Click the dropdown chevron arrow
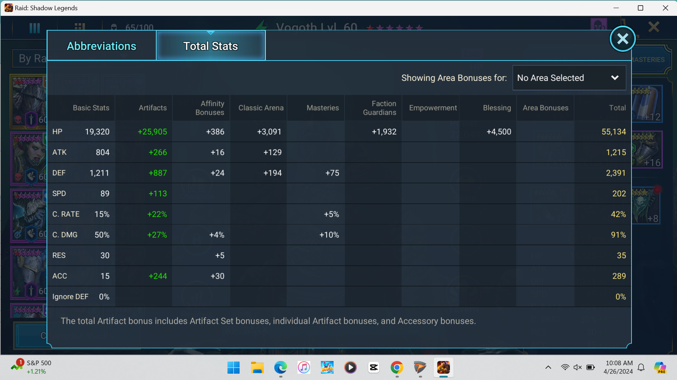Screen dimensions: 677x380 tap(615, 78)
